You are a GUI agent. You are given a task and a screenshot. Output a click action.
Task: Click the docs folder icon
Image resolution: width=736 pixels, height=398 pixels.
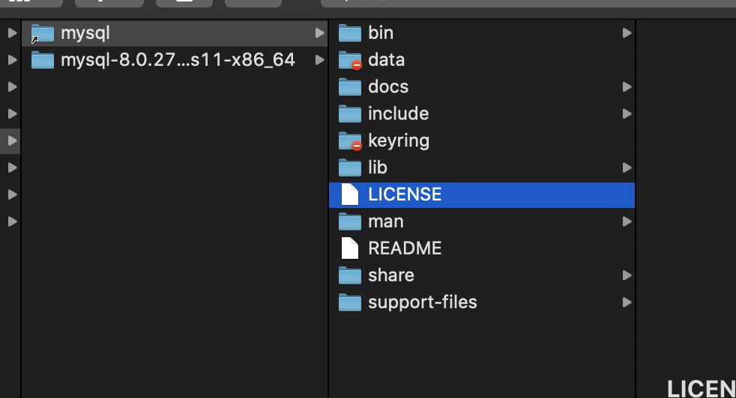(350, 87)
